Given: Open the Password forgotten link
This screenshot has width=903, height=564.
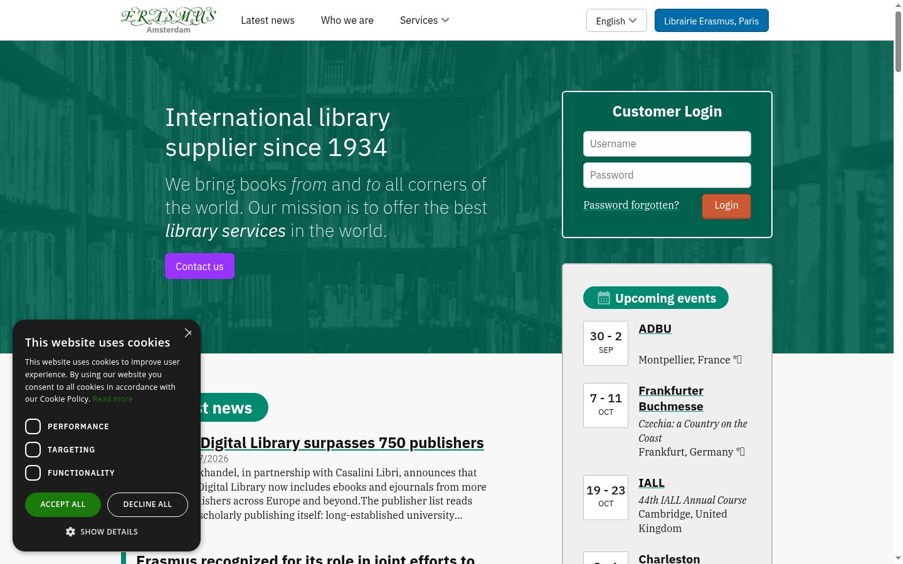Looking at the screenshot, I should point(631,205).
